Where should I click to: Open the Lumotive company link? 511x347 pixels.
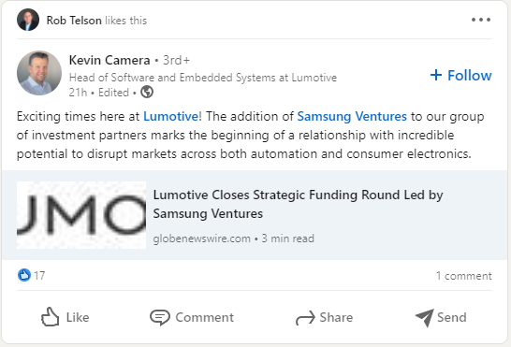click(x=170, y=116)
